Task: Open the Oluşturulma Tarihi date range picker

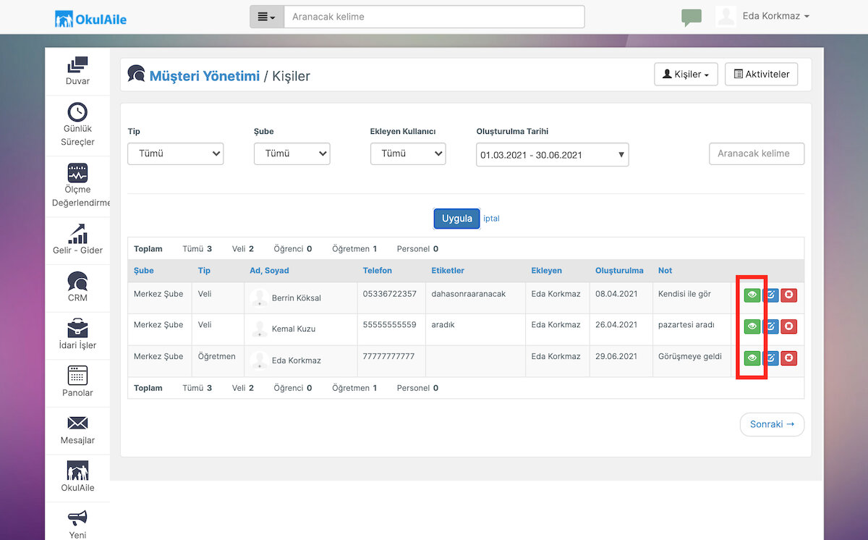Action: point(553,155)
